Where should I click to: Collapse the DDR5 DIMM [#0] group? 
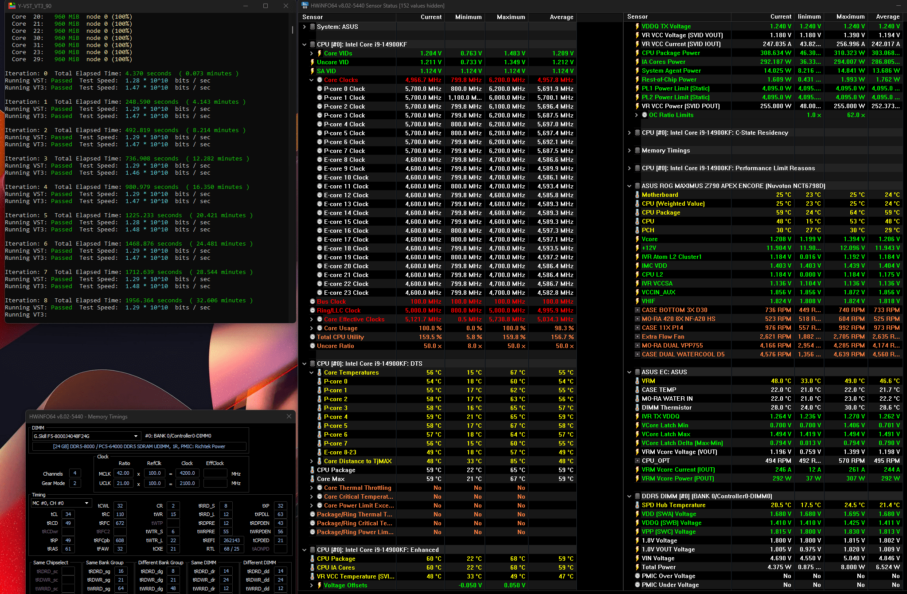point(629,496)
